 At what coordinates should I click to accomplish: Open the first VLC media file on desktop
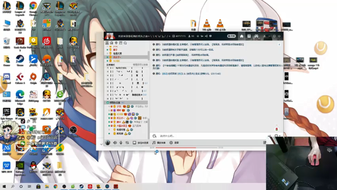206,25
